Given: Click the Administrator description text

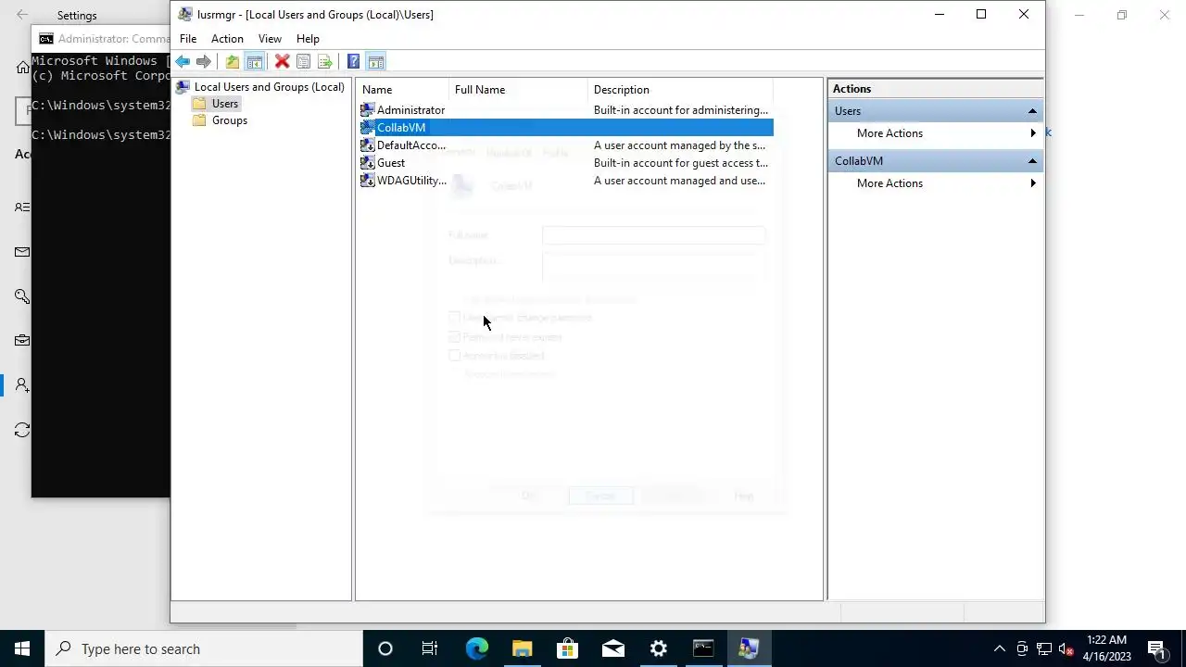Looking at the screenshot, I should click(681, 110).
